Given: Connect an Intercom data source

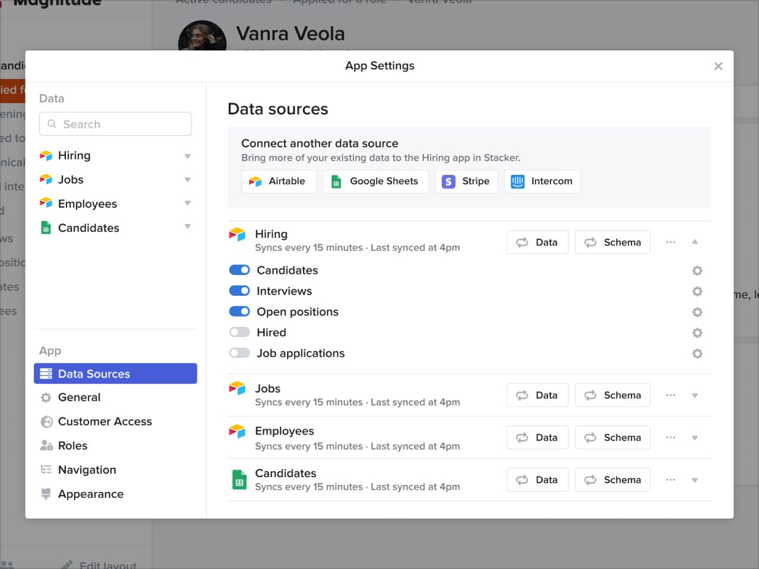Looking at the screenshot, I should pos(543,181).
